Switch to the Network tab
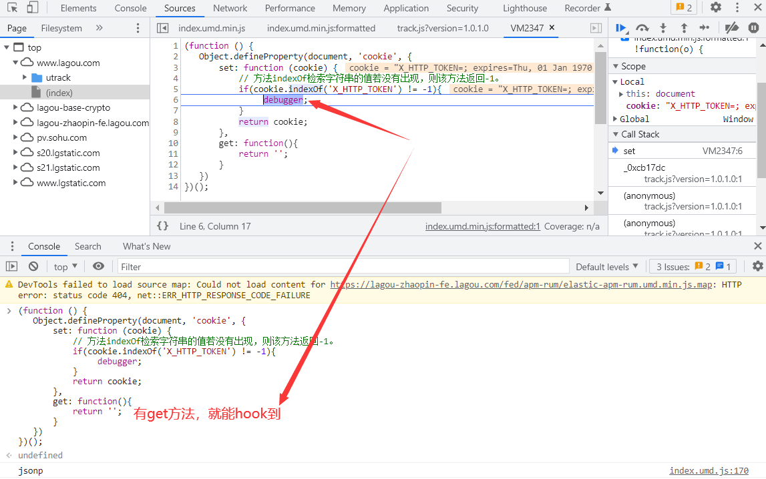766x479 pixels. pyautogui.click(x=230, y=8)
